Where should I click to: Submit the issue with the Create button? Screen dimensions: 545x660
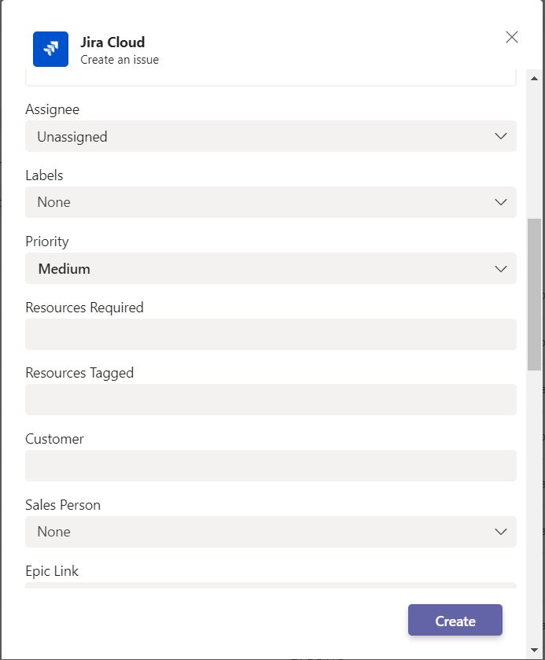[x=455, y=620]
